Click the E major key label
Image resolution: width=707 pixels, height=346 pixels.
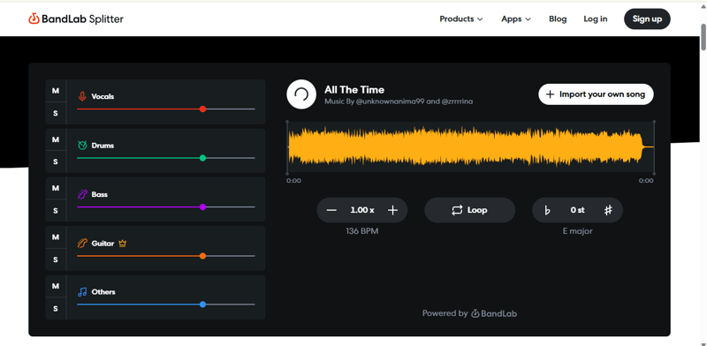click(x=578, y=231)
